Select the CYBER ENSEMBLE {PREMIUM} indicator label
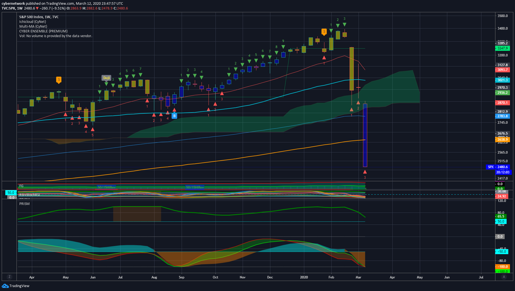 43,31
